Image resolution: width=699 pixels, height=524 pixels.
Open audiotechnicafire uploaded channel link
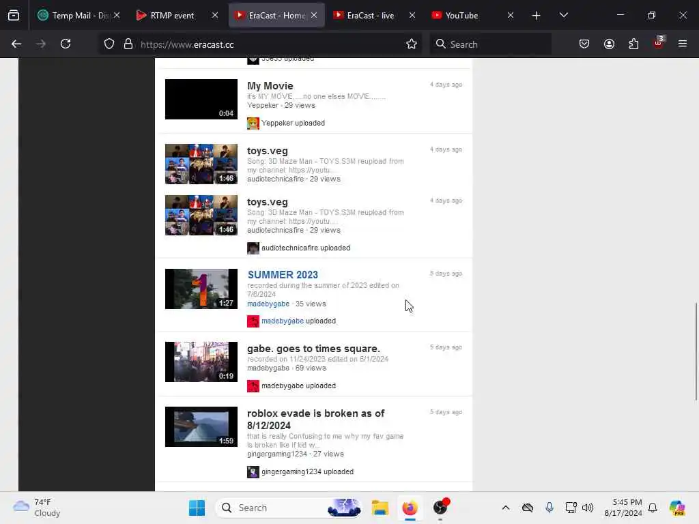[x=306, y=248]
